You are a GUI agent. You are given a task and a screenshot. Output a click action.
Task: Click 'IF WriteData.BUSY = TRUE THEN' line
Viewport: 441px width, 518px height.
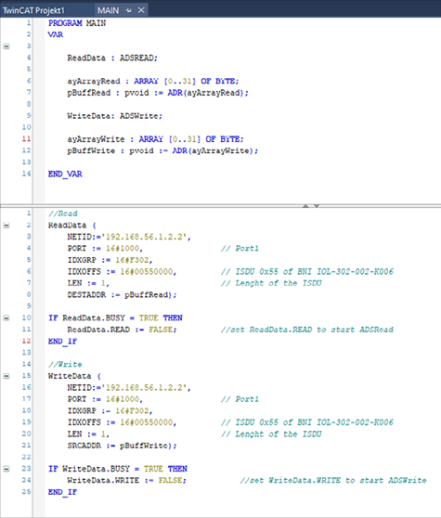point(118,469)
